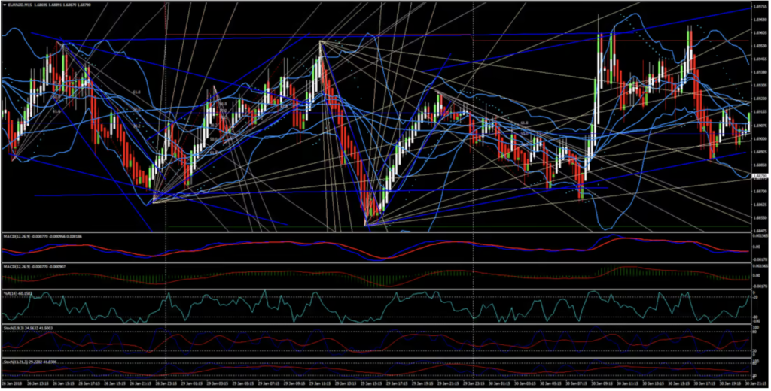This screenshot has height=391, width=771.
Task: Select the MACD label showing 0.000186 value
Action: (43, 237)
